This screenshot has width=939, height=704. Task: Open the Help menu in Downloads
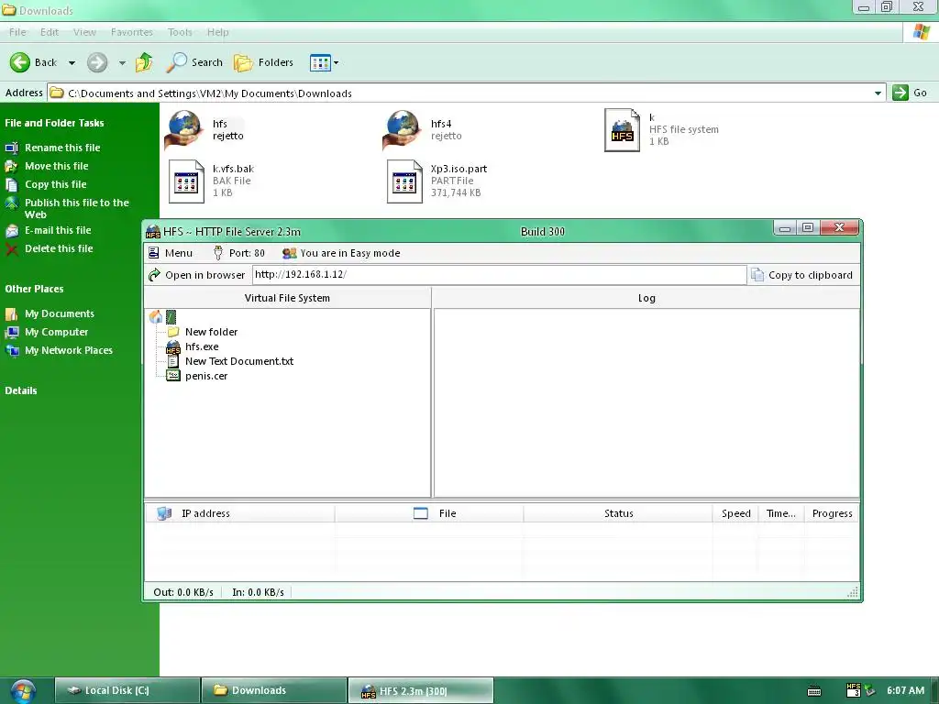click(x=218, y=32)
